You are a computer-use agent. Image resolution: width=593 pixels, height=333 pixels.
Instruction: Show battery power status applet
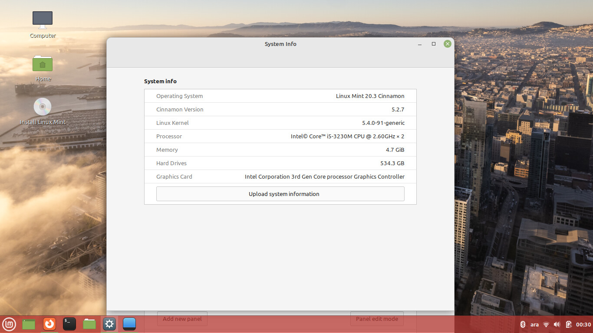click(568, 324)
